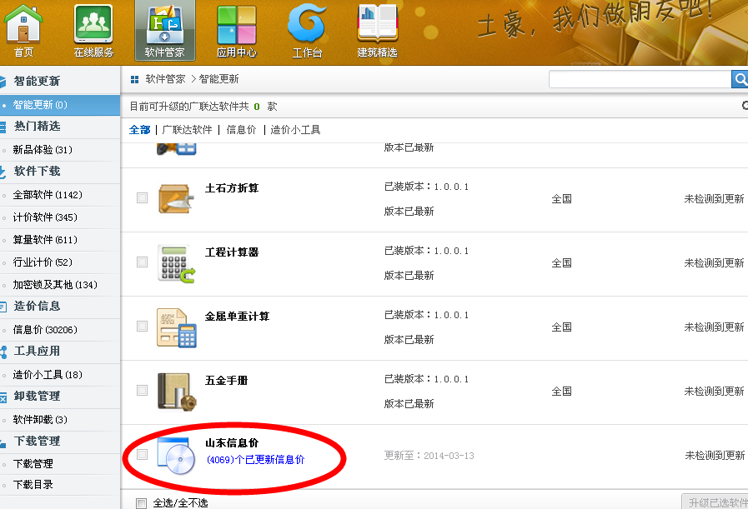This screenshot has height=509, width=748.
Task: Click the search magnifier button
Action: coord(740,79)
